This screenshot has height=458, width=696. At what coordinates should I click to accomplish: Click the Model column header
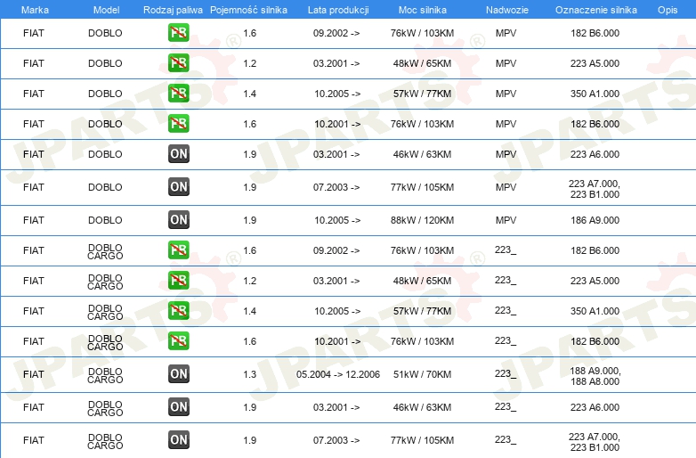(x=106, y=10)
